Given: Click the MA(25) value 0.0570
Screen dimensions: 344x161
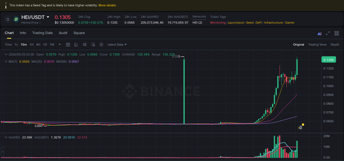Looking at the screenshot, I should pos(49,62).
